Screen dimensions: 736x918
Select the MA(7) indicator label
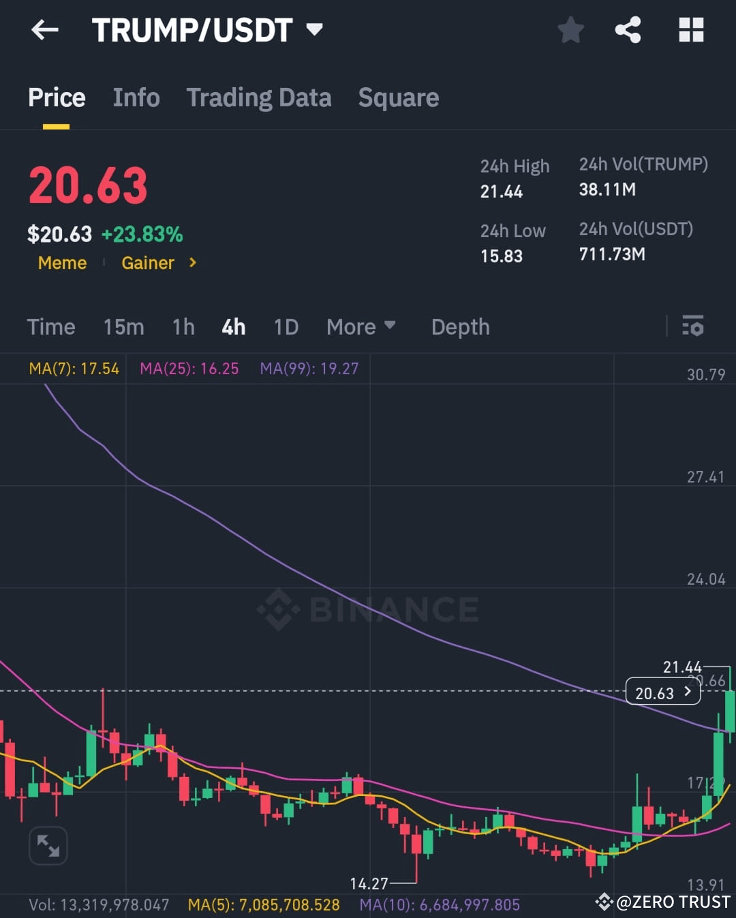(73, 368)
